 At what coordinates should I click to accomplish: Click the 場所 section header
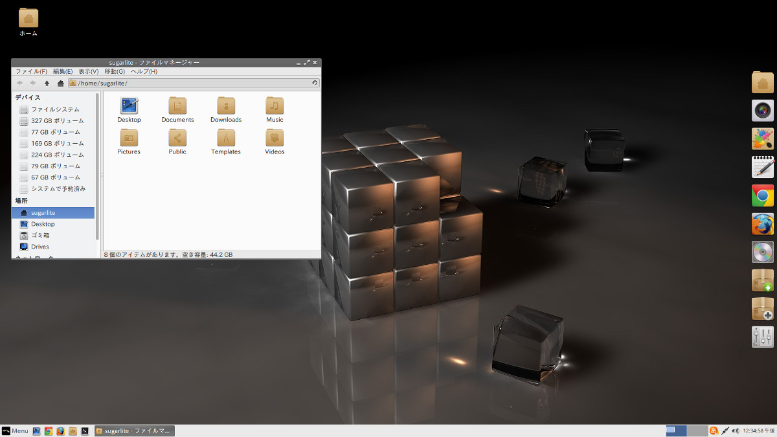[21, 201]
